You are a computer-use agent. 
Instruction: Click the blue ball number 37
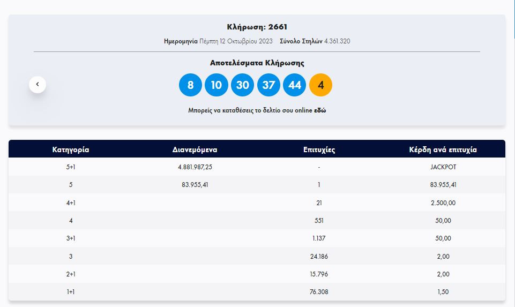(x=268, y=85)
